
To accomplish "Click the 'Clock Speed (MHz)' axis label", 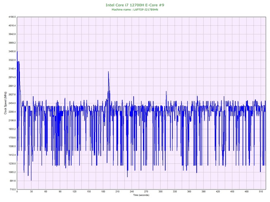I will click(5, 103).
